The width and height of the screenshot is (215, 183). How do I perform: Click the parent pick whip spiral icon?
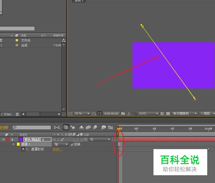pos(85,140)
